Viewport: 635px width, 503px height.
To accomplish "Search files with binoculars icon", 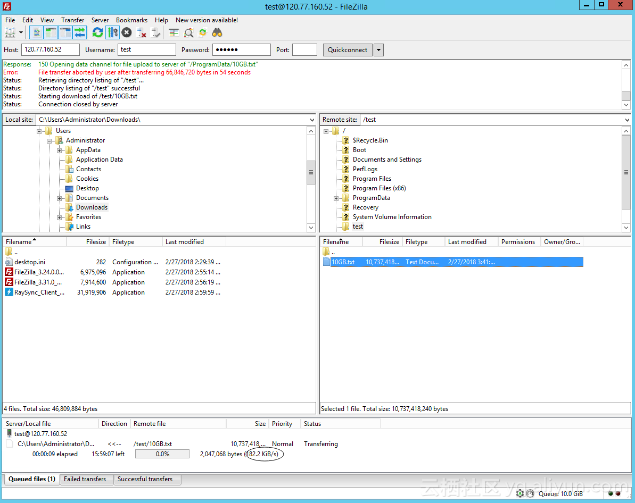I will 217,32.
